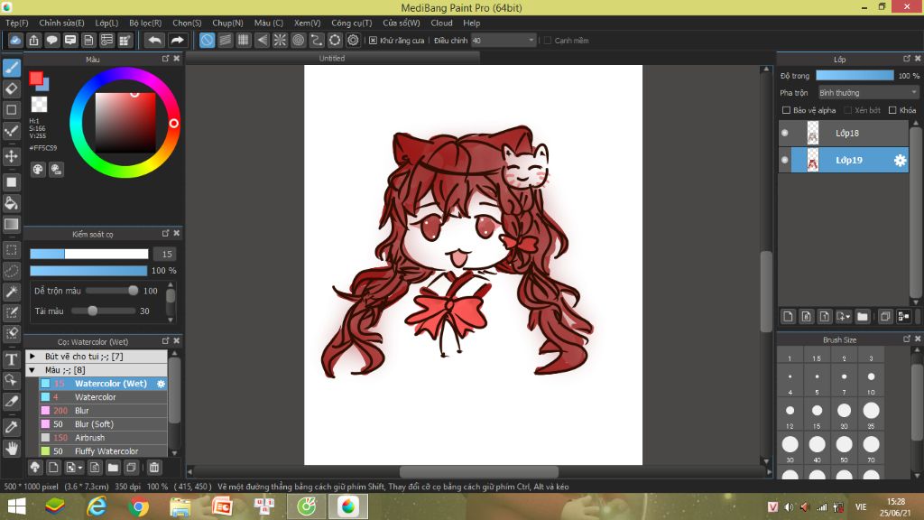The image size is (924, 520).
Task: Open the Điều chỉnh value dropdown
Action: click(504, 41)
